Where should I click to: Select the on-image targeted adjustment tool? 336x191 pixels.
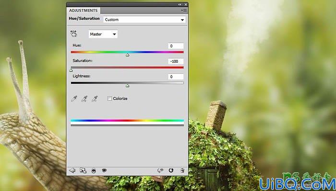pyautogui.click(x=73, y=34)
